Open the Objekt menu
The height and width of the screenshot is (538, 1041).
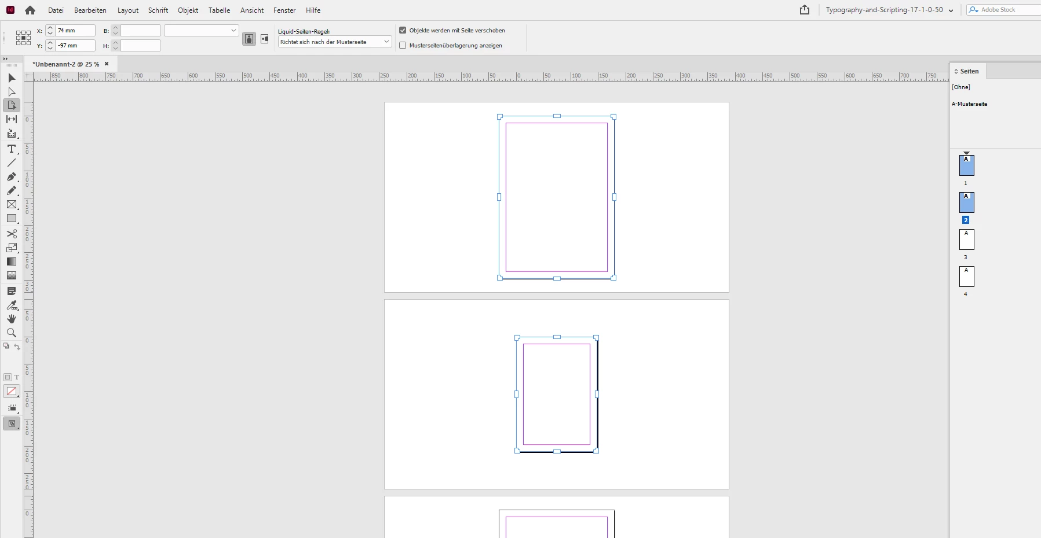pos(188,10)
